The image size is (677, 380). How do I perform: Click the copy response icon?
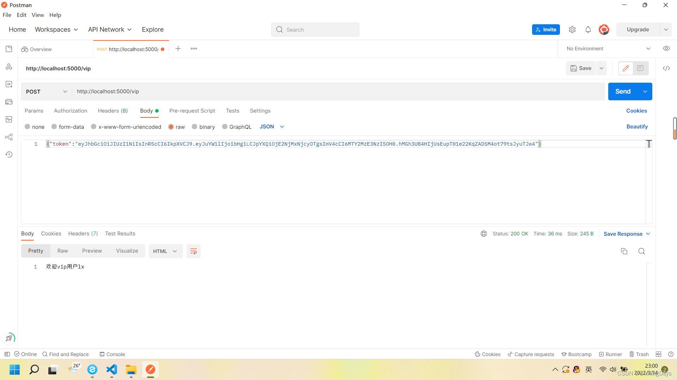pyautogui.click(x=624, y=251)
